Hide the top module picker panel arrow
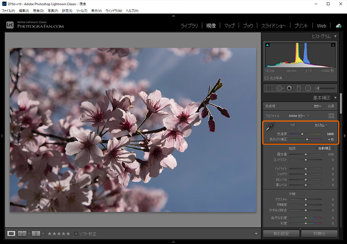The width and height of the screenshot is (347, 244). point(173,16)
